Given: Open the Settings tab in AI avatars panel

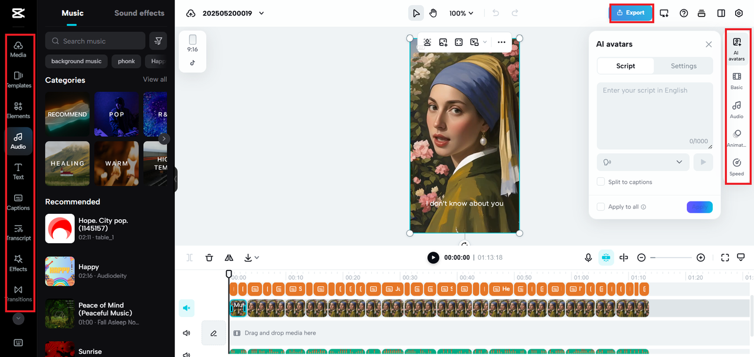Looking at the screenshot, I should [683, 65].
